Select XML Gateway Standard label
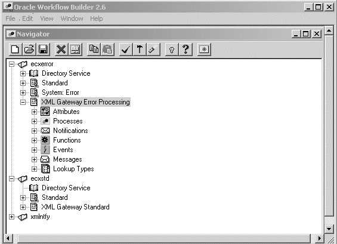 click(x=75, y=207)
